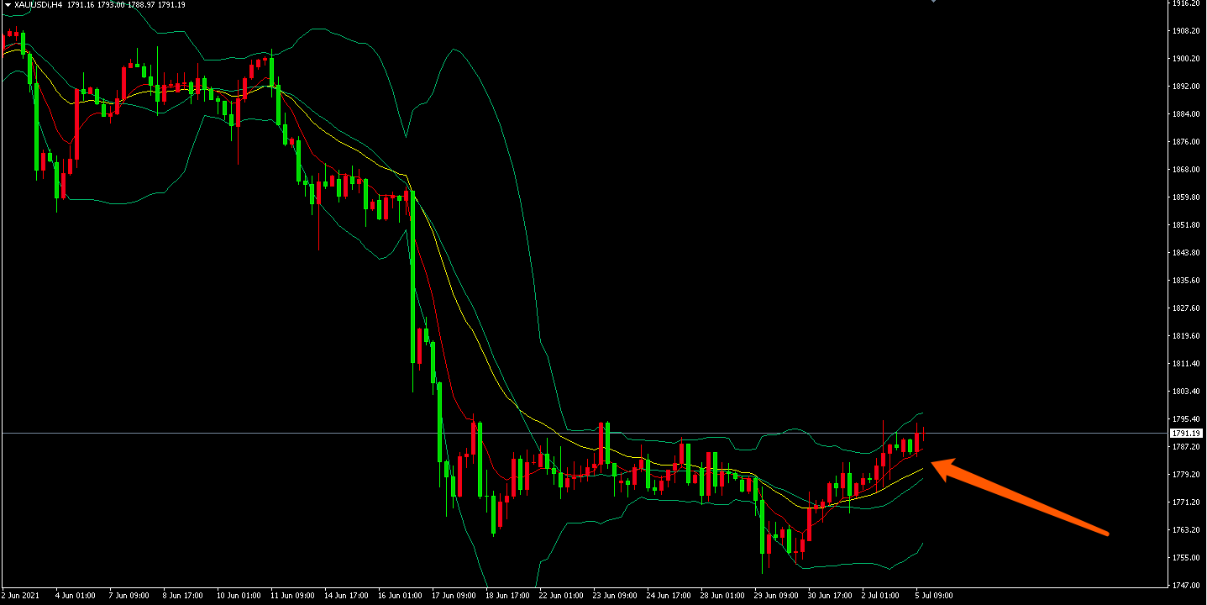Click the 1876.00 price level on the axis

click(x=1187, y=142)
